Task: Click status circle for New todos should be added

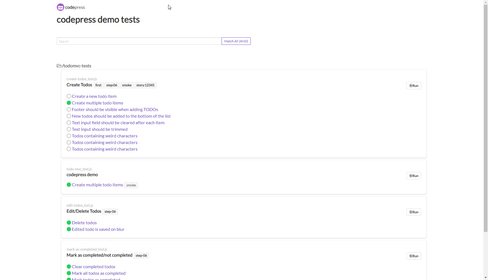Action: point(69,116)
